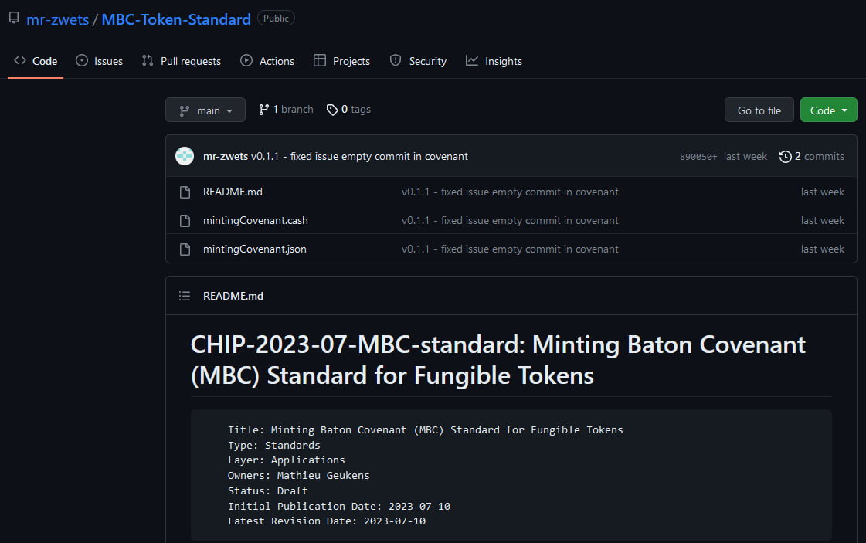View the 1 branch link
Screen dimensions: 866x543
286,110
